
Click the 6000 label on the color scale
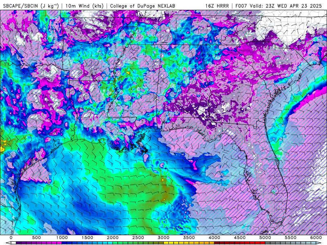316,238
